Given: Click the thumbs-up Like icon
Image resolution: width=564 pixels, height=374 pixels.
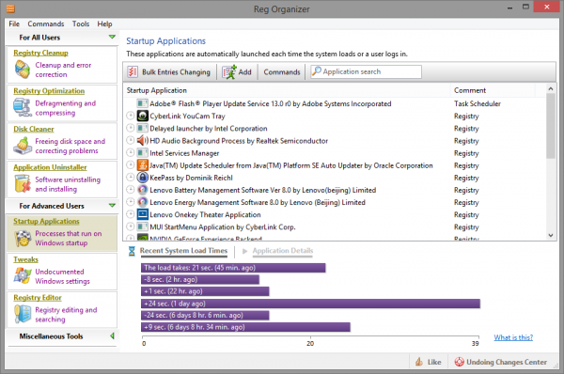Looking at the screenshot, I should pos(419,362).
